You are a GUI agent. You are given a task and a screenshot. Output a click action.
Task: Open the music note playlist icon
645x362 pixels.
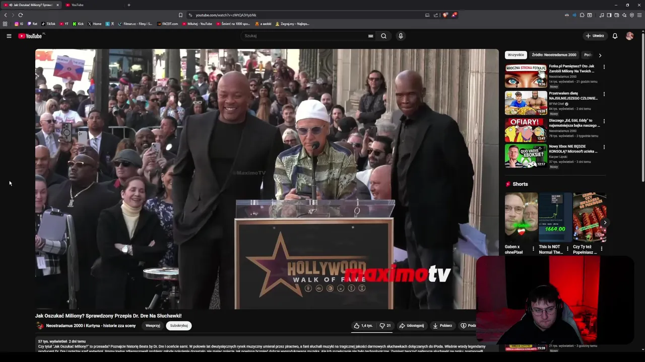[601, 15]
